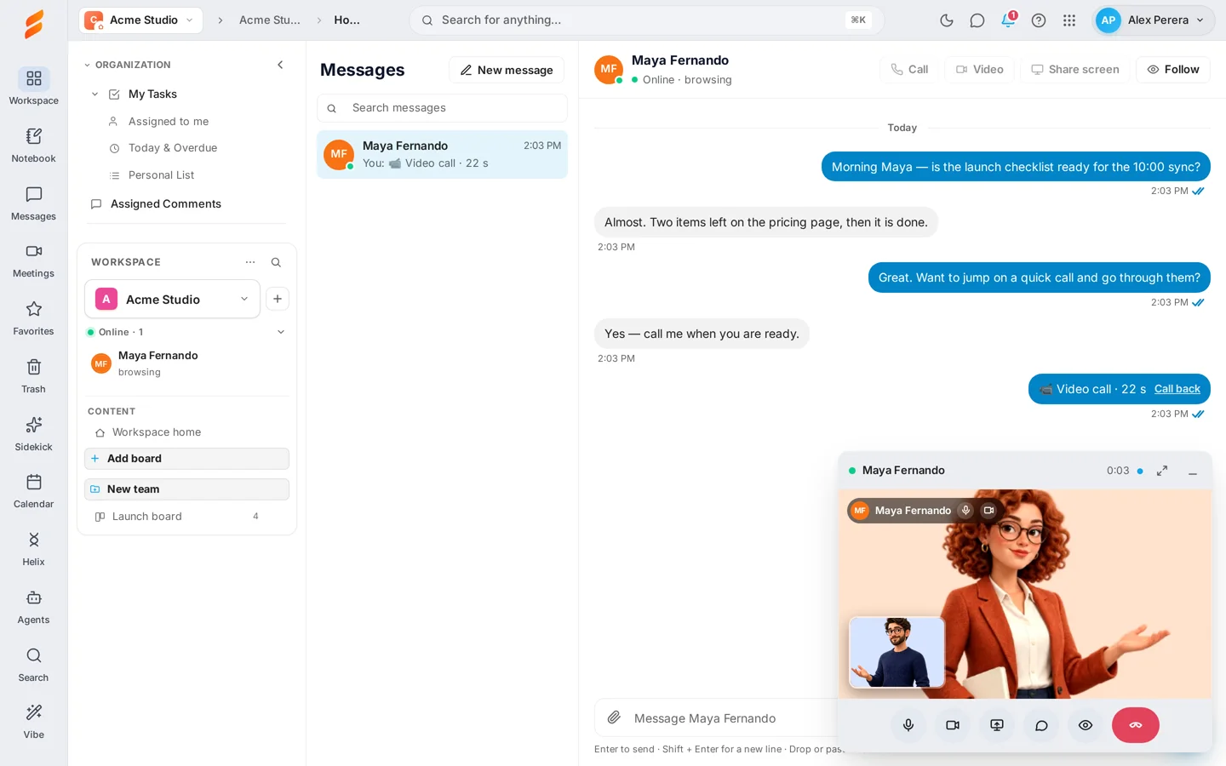Image resolution: width=1226 pixels, height=766 pixels.
Task: Toggle dark mode with the moon icon
Action: (947, 20)
